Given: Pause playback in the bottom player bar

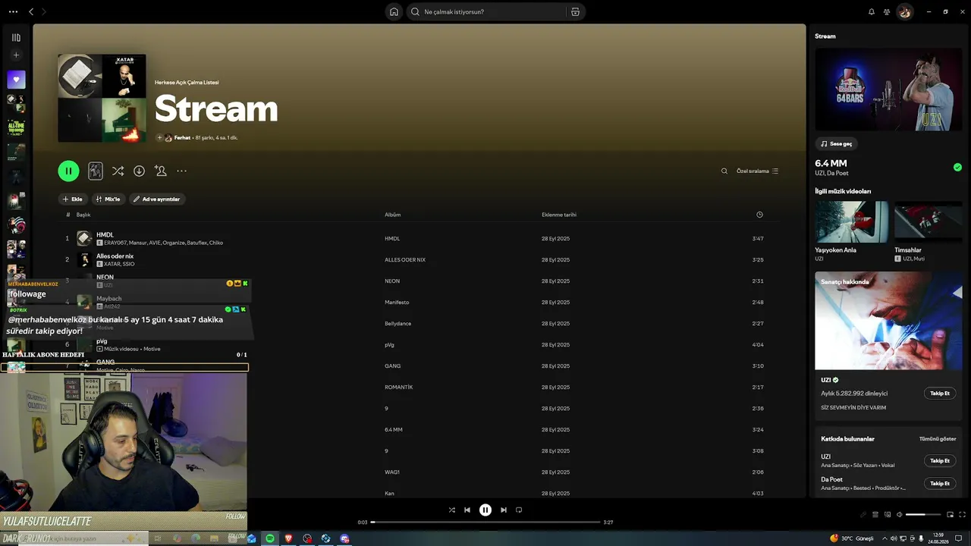Looking at the screenshot, I should coord(485,510).
